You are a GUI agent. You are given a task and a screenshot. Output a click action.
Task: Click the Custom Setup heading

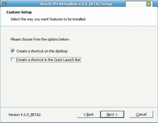pyautogui.click(x=19, y=12)
